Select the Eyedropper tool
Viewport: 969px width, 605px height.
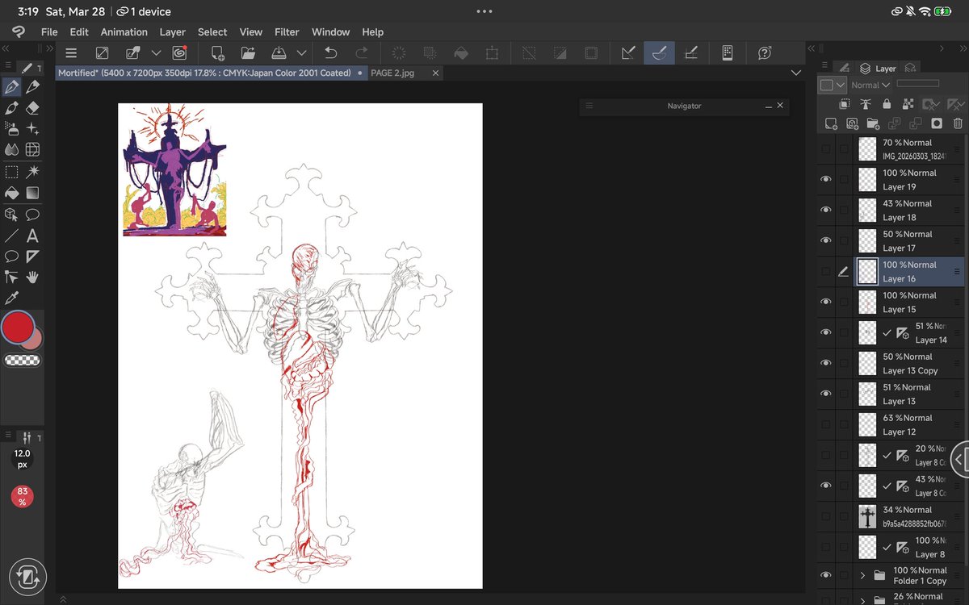point(11,298)
